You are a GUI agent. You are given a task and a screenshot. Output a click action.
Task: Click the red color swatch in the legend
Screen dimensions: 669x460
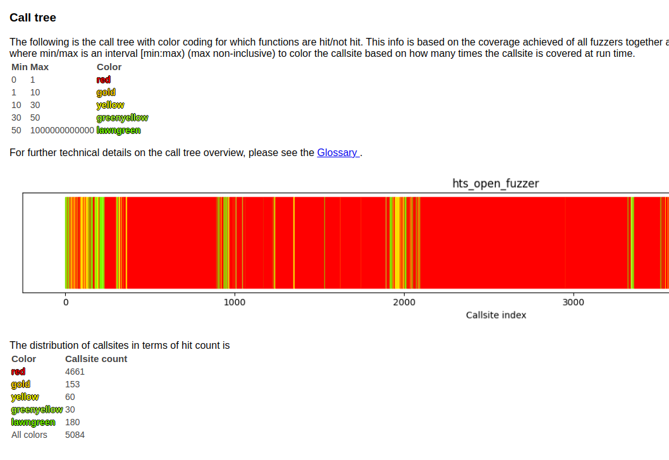click(x=103, y=80)
